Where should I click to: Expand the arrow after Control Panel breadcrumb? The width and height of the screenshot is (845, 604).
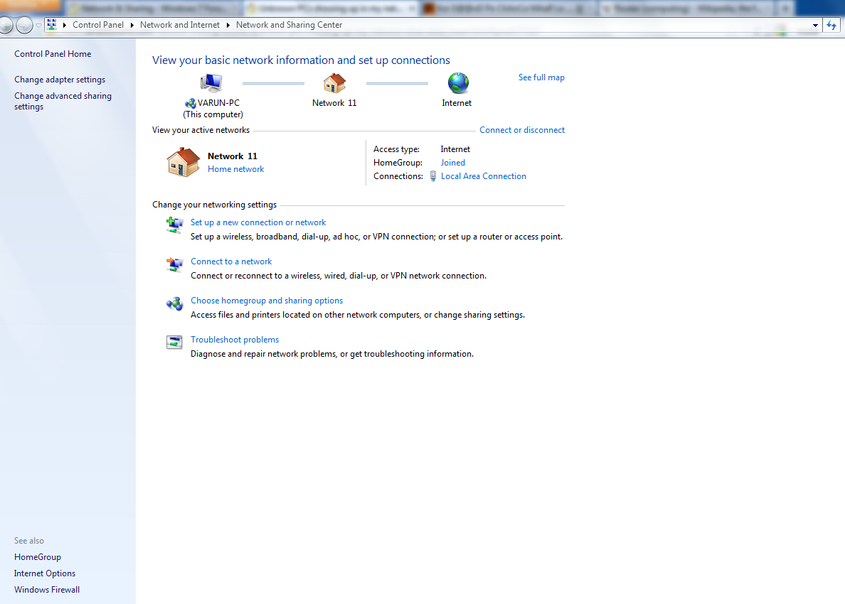pyautogui.click(x=132, y=25)
